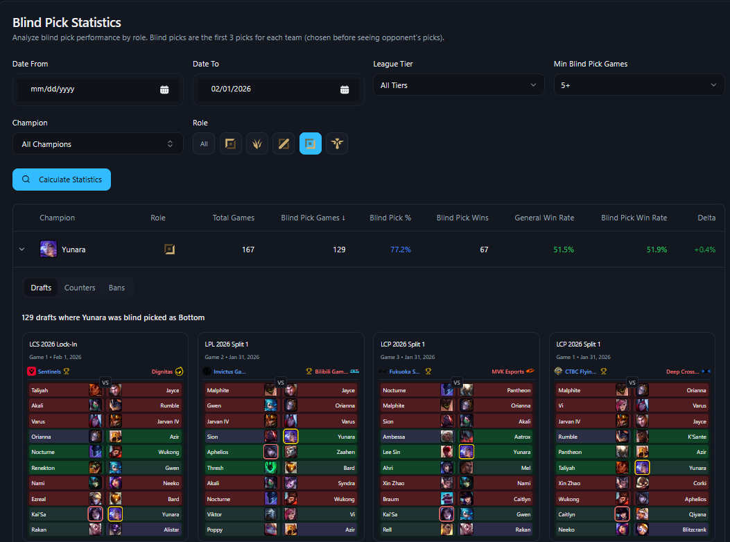This screenshot has width=730, height=542.
Task: Switch to the Bans tab
Action: [116, 288]
